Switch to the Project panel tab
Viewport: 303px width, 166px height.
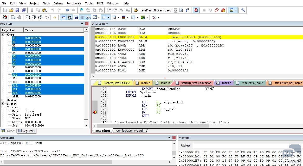click(x=8, y=131)
